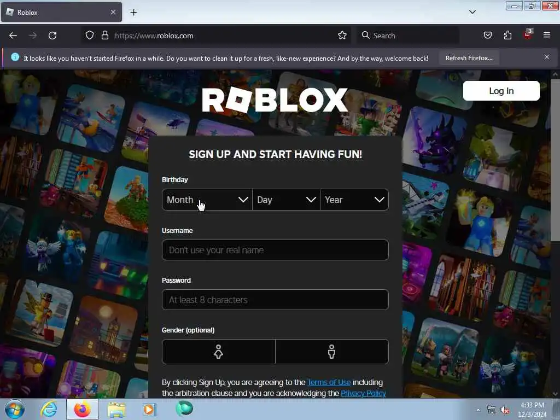Click the taskbar clock showing 4:33 PM
This screenshot has width=560, height=420.
pyautogui.click(x=532, y=410)
